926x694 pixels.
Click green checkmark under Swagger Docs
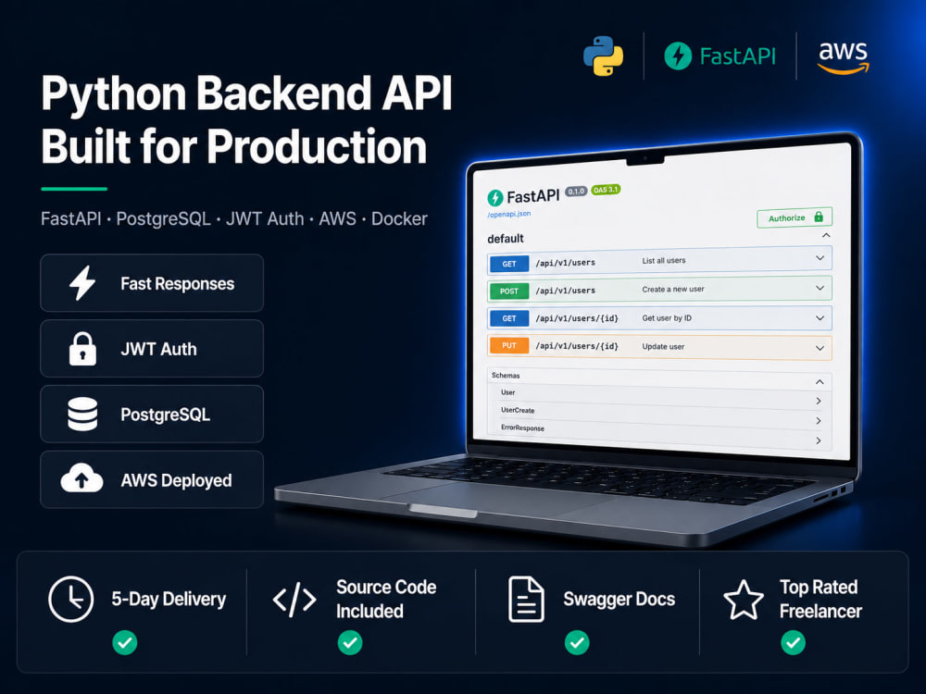[x=576, y=643]
